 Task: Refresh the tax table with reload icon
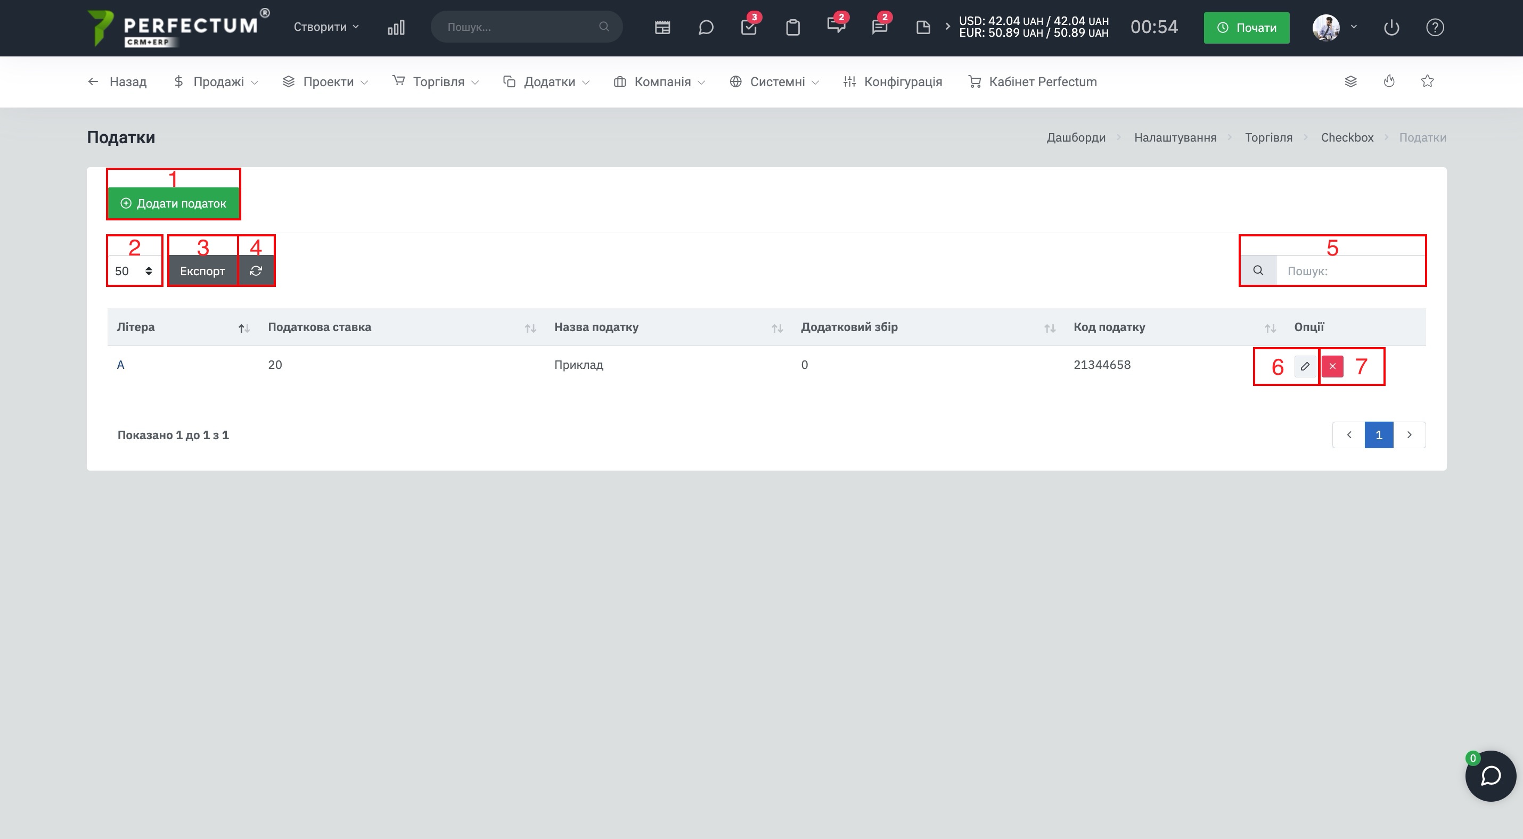point(256,270)
